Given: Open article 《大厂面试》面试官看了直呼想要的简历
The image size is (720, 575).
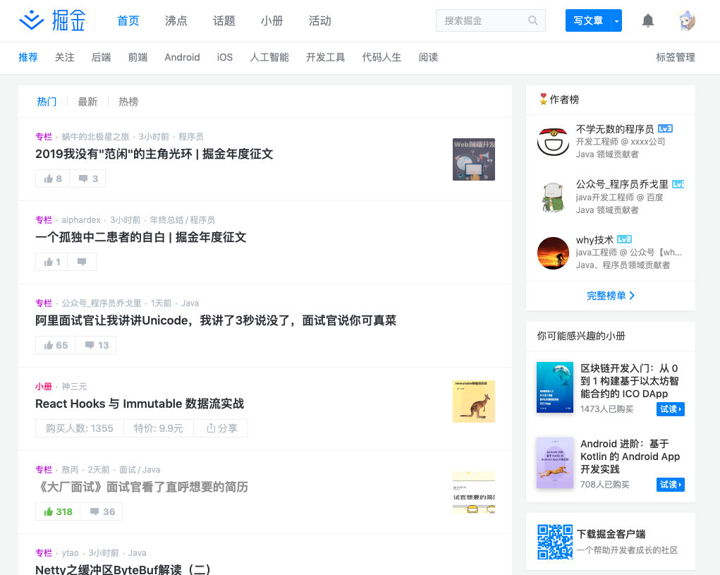Looking at the screenshot, I should pyautogui.click(x=142, y=487).
